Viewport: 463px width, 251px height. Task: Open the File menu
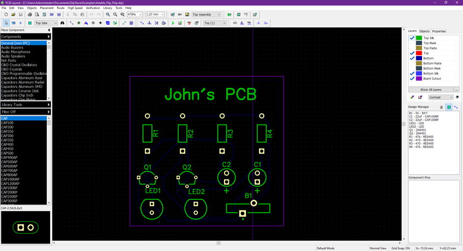point(4,8)
